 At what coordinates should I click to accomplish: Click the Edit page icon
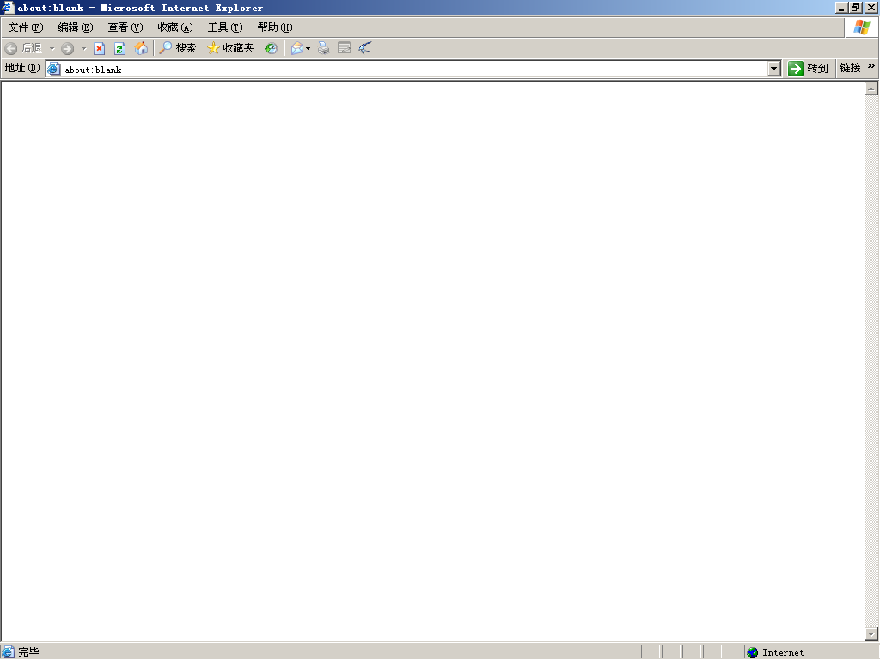tap(344, 48)
